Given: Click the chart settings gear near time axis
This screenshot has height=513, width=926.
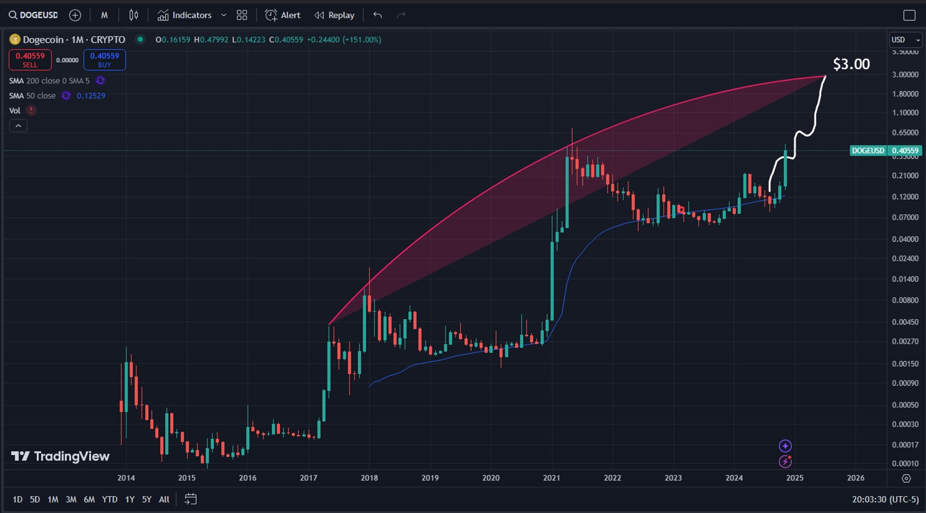Looking at the screenshot, I should point(906,478).
